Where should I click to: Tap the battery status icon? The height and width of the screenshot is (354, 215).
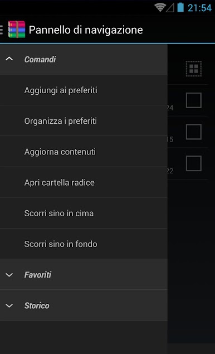[180, 7]
